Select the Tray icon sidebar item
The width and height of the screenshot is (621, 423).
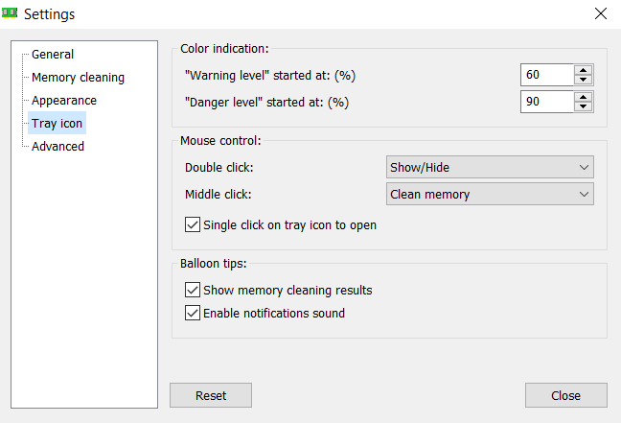click(x=57, y=124)
